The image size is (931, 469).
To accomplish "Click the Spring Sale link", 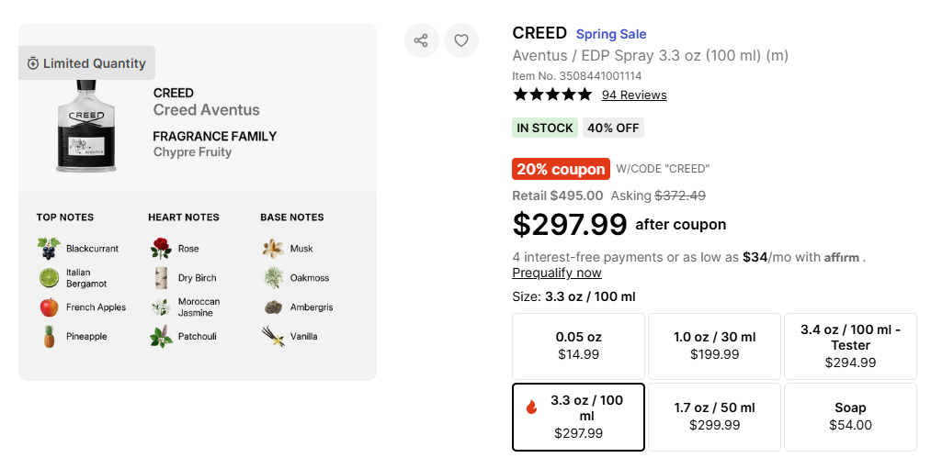I will pos(611,34).
